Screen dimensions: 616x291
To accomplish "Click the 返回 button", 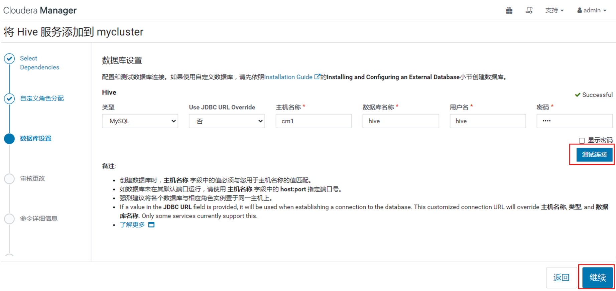I will pyautogui.click(x=561, y=277).
